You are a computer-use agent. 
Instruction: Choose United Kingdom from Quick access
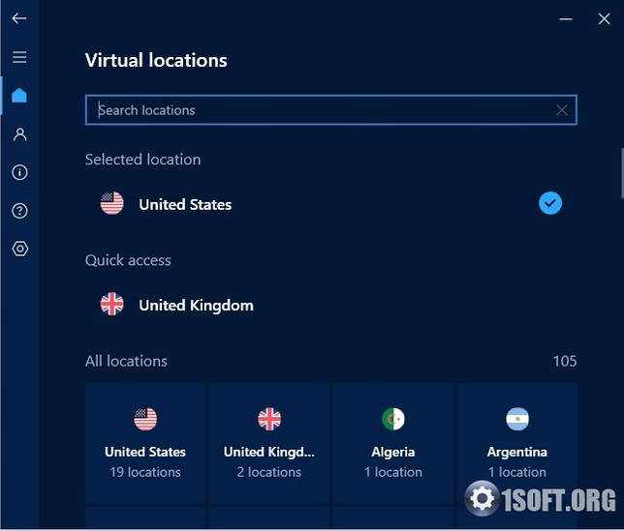[331, 305]
